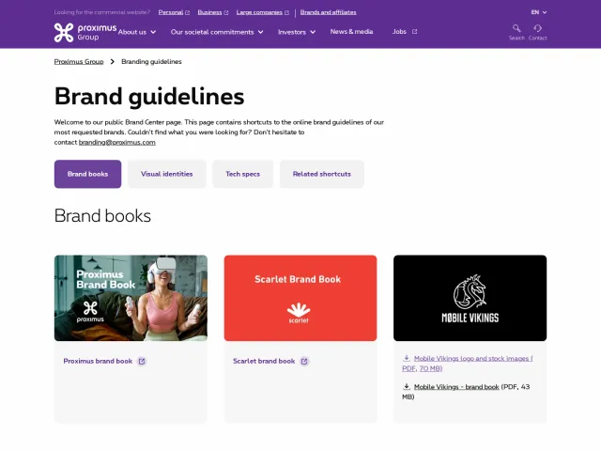
Task: Click download icon for Mobile Vikings brand book
Action: 407,386
